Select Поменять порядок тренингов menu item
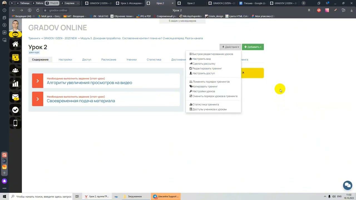The width and height of the screenshot is (356, 200). [209, 82]
